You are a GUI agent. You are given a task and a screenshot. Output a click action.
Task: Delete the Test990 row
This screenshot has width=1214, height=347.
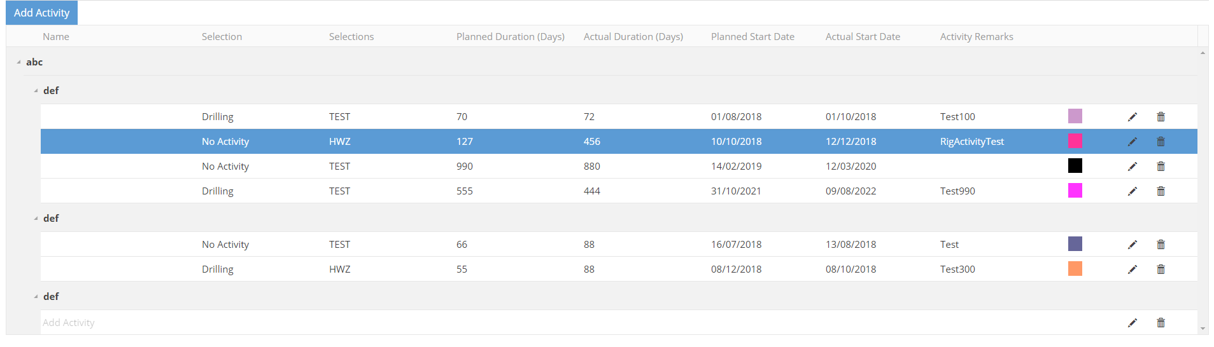(1161, 191)
